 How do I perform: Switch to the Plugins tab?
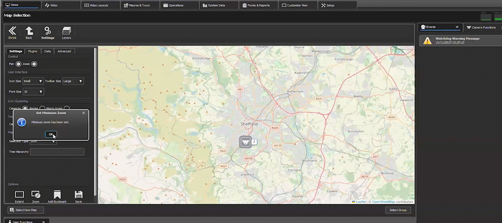click(x=33, y=51)
